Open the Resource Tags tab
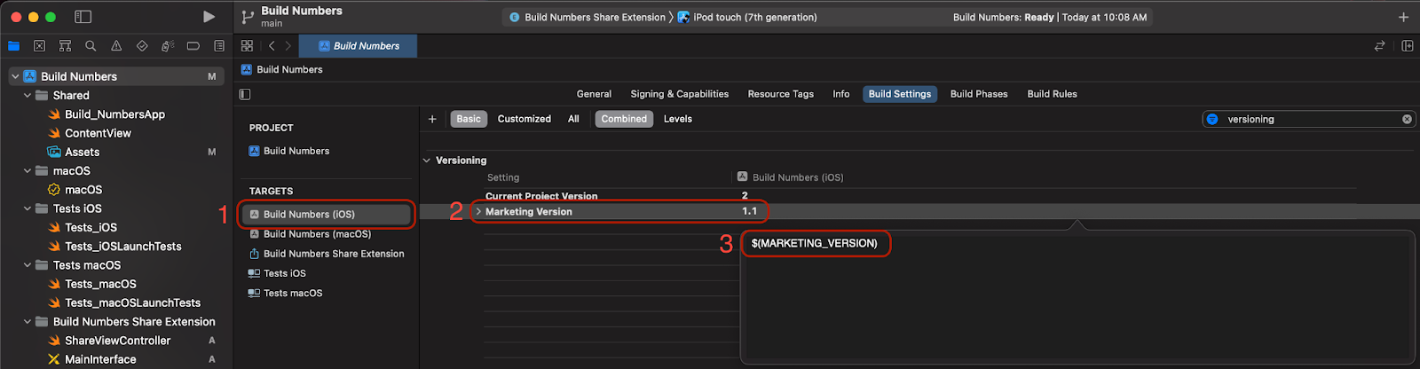This screenshot has height=369, width=1420. [x=781, y=94]
